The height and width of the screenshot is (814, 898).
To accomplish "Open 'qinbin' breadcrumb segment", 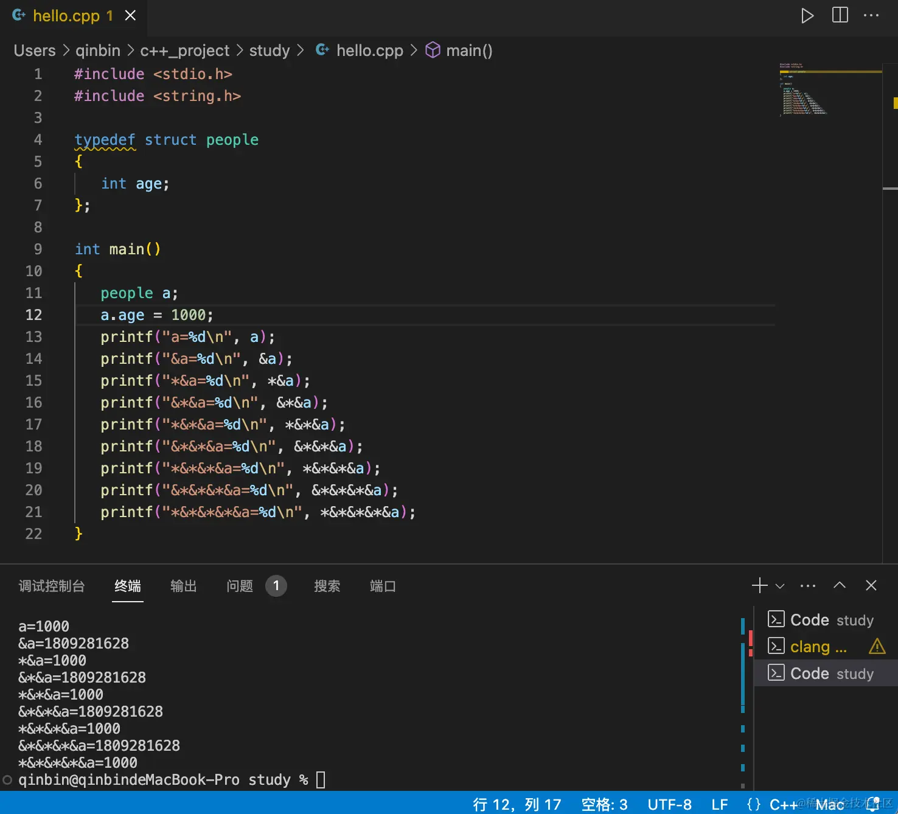I will tap(98, 50).
